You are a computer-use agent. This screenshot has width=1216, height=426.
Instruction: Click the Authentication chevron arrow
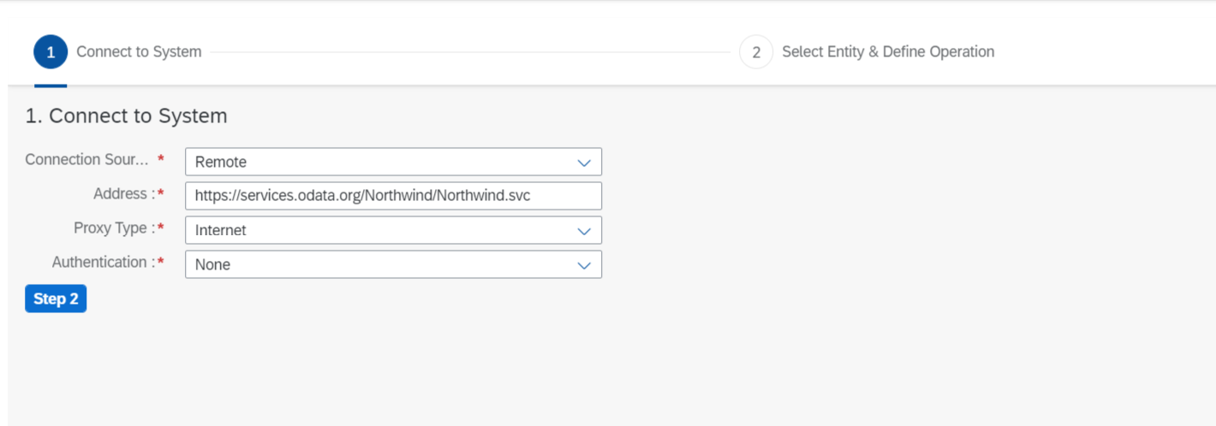tap(584, 264)
